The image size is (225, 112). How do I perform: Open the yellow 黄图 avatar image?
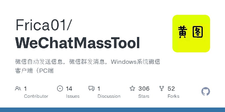[191, 34]
